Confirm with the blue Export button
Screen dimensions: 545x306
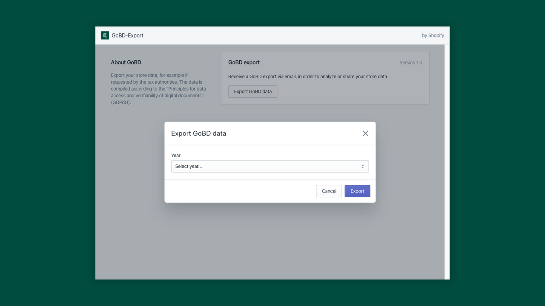[357, 191]
